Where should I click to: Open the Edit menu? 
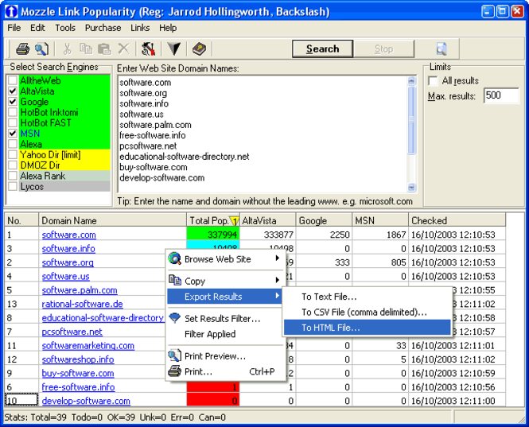point(37,28)
